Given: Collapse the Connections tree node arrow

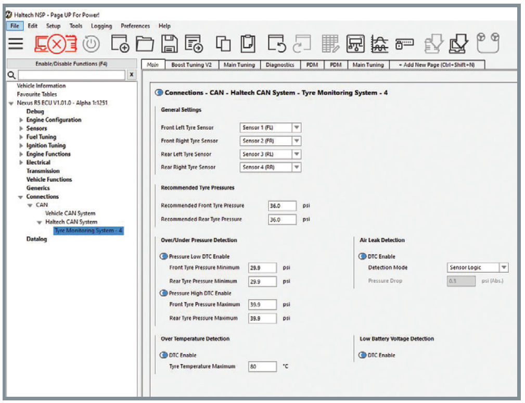Looking at the screenshot, I should 20,197.
